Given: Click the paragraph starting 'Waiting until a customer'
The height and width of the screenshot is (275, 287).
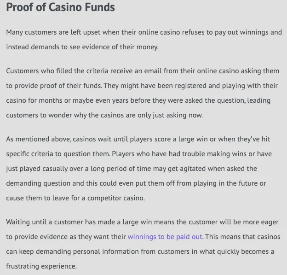Looking at the screenshot, I should pyautogui.click(x=143, y=244).
